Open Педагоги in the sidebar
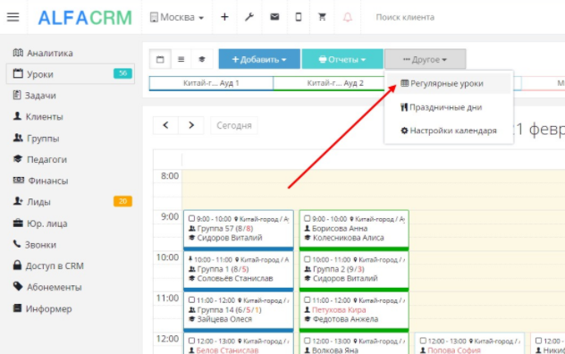The image size is (565, 354). [x=71, y=159]
